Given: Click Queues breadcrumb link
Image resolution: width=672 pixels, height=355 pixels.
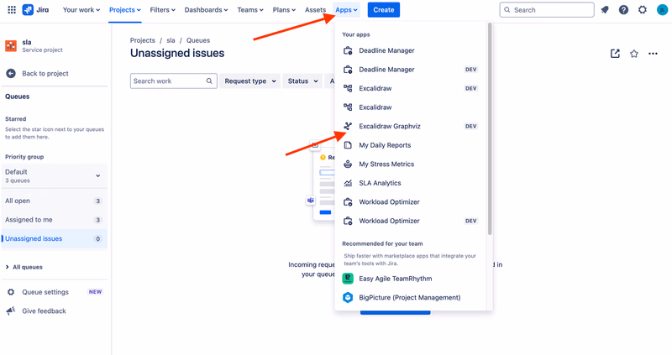Looking at the screenshot, I should click(198, 40).
